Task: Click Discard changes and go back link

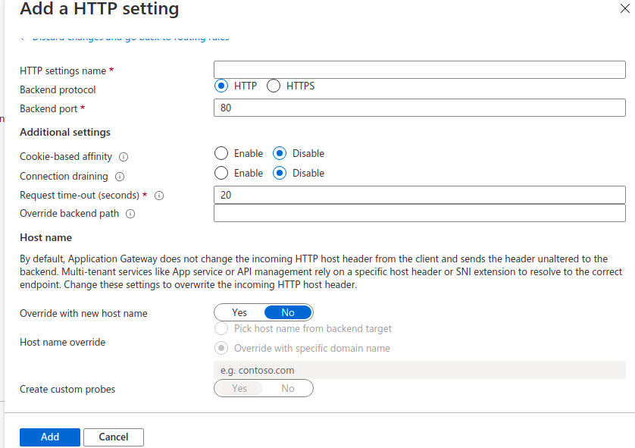Action: [x=129, y=37]
